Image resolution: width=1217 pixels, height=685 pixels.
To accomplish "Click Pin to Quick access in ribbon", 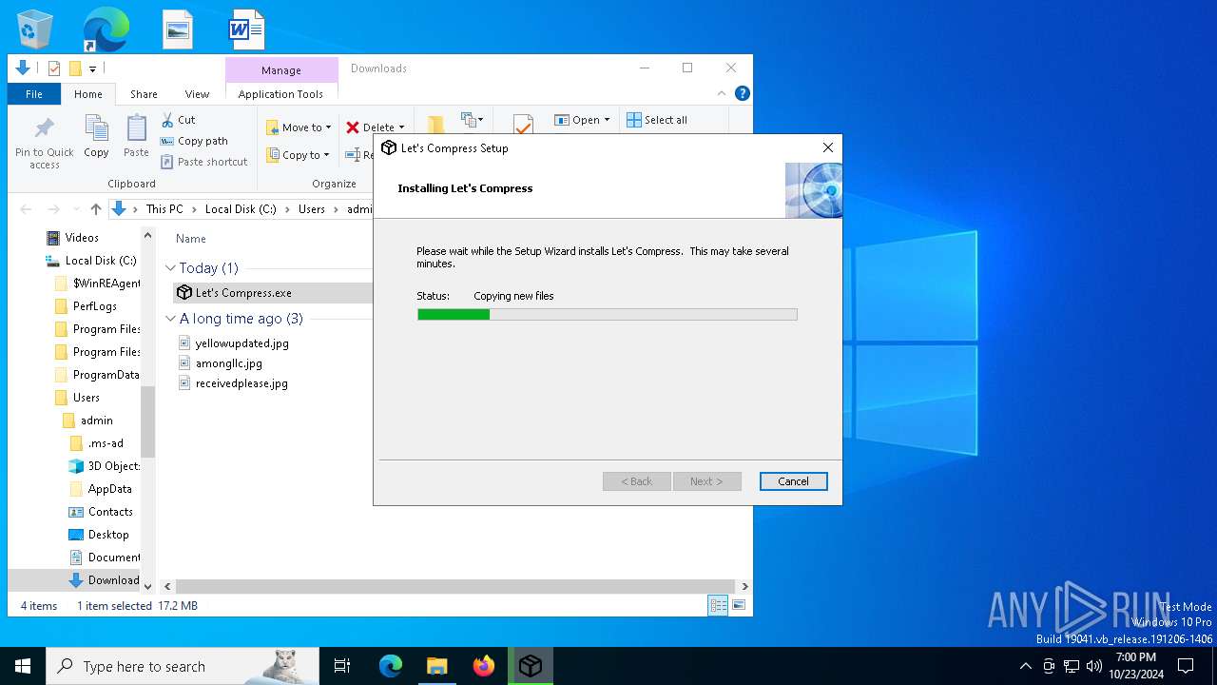I will click(x=45, y=144).
